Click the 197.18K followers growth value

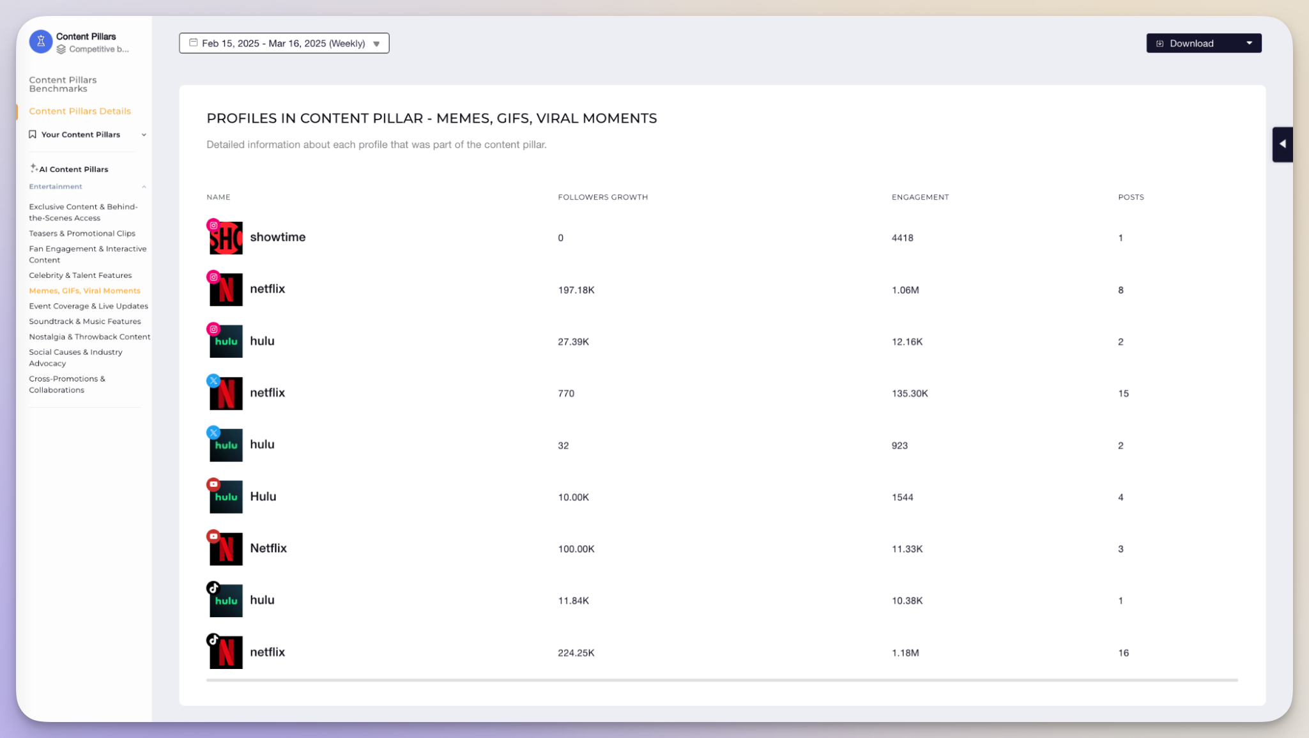pos(576,290)
